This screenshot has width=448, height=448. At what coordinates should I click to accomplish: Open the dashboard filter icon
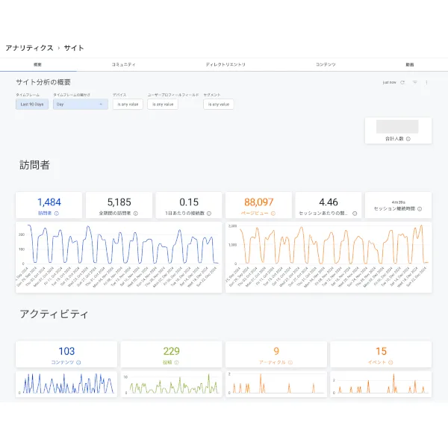(x=415, y=82)
